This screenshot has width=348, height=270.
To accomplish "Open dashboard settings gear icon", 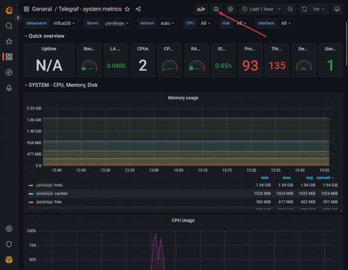I will pyautogui.click(x=230, y=9).
